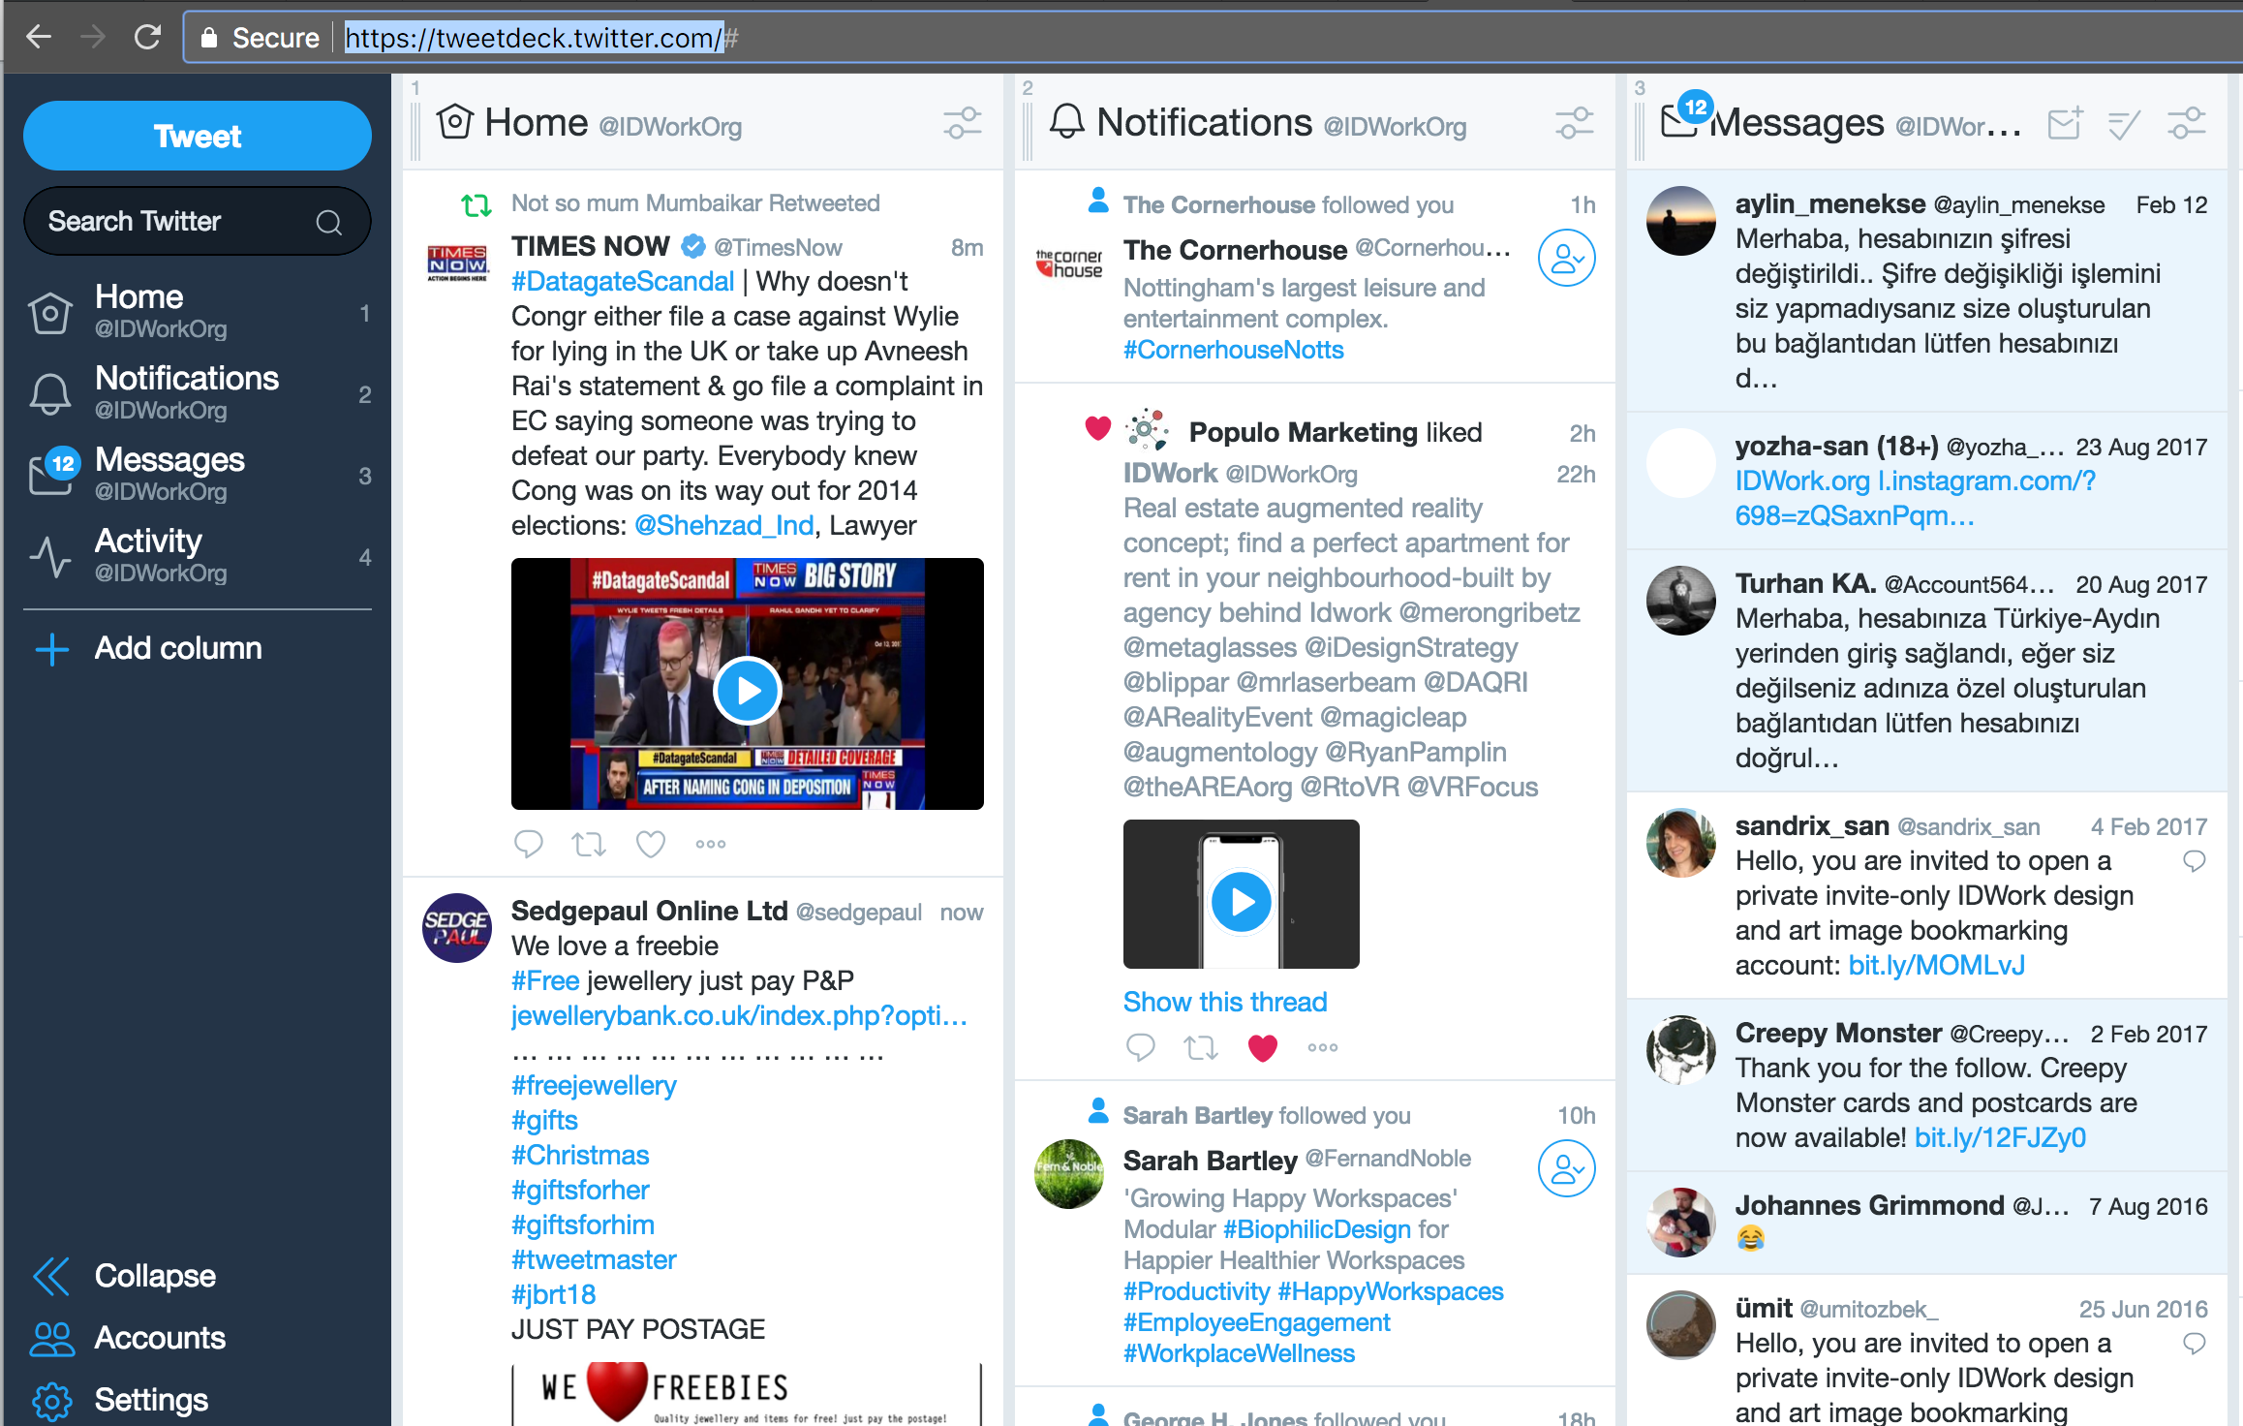Viewport: 2243px width, 1426px height.
Task: Collapse the sidebar
Action: [124, 1276]
